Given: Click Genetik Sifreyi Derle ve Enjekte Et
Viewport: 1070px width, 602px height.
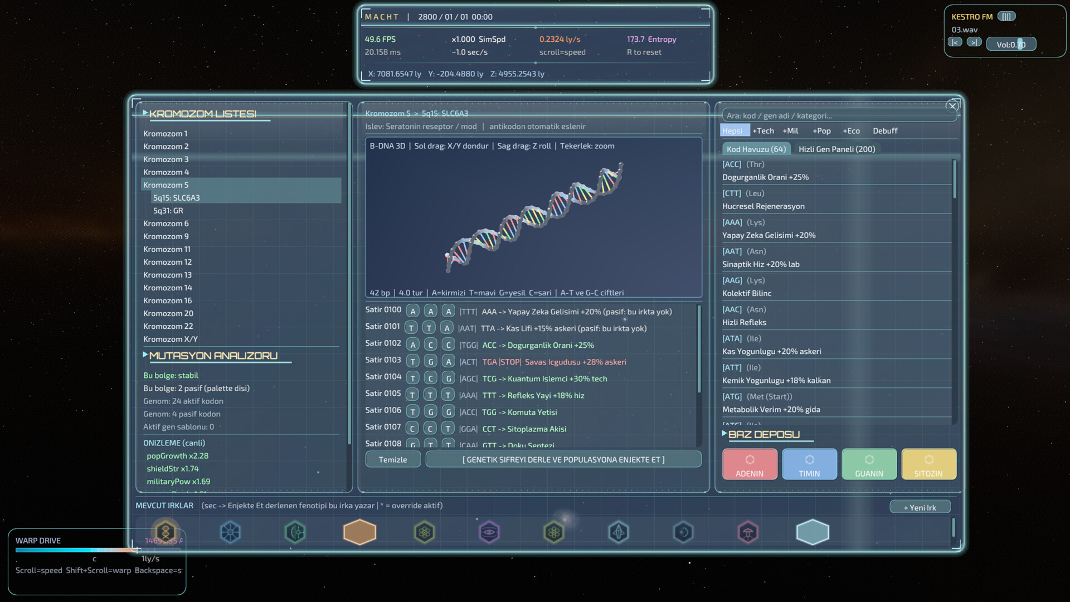Looking at the screenshot, I should (x=563, y=460).
